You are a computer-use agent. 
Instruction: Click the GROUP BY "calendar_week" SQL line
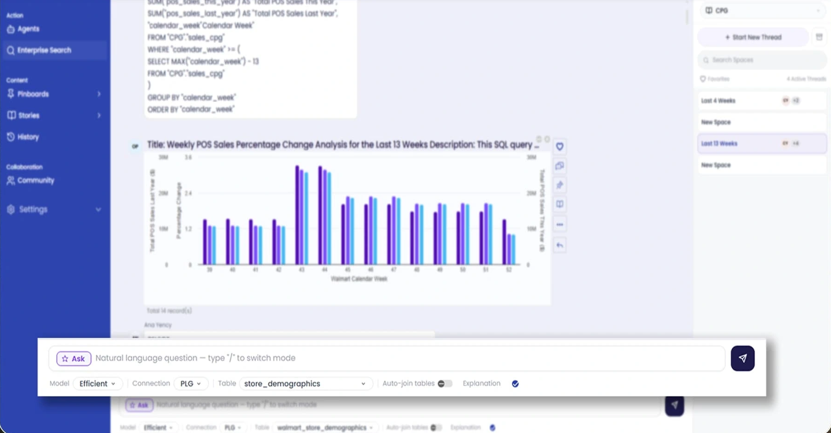(x=192, y=97)
